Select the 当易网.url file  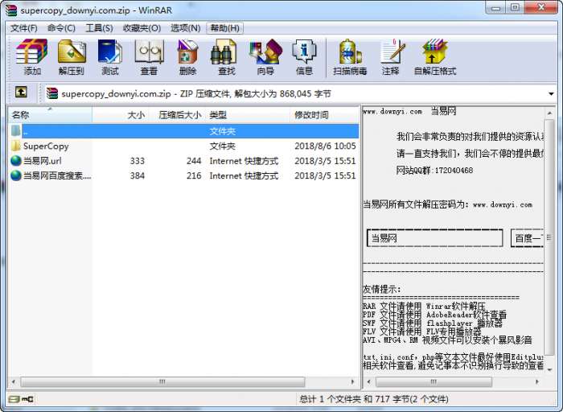pyautogui.click(x=42, y=161)
